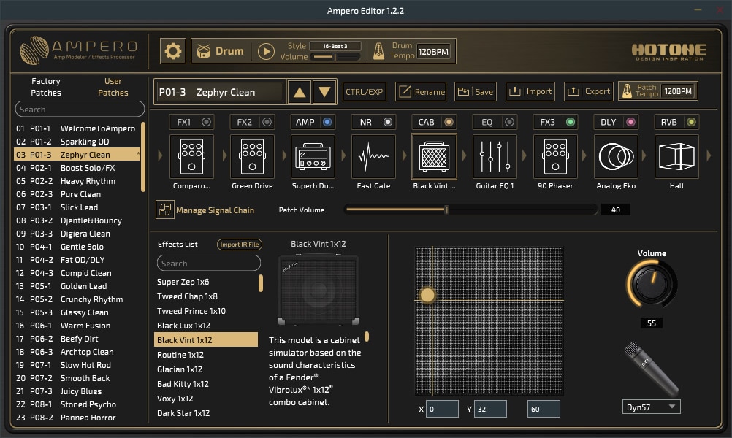This screenshot has width=732, height=438.
Task: Click the mic Y position field
Action: coord(491,409)
